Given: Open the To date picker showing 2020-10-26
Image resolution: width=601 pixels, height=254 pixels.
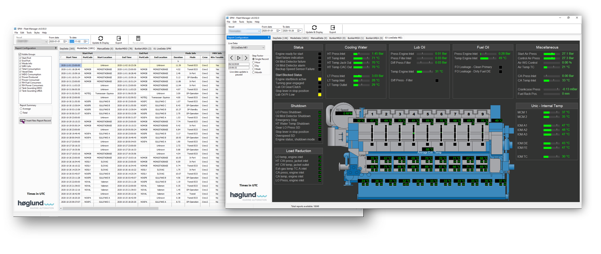Looking at the screenshot, I should pyautogui.click(x=299, y=31).
